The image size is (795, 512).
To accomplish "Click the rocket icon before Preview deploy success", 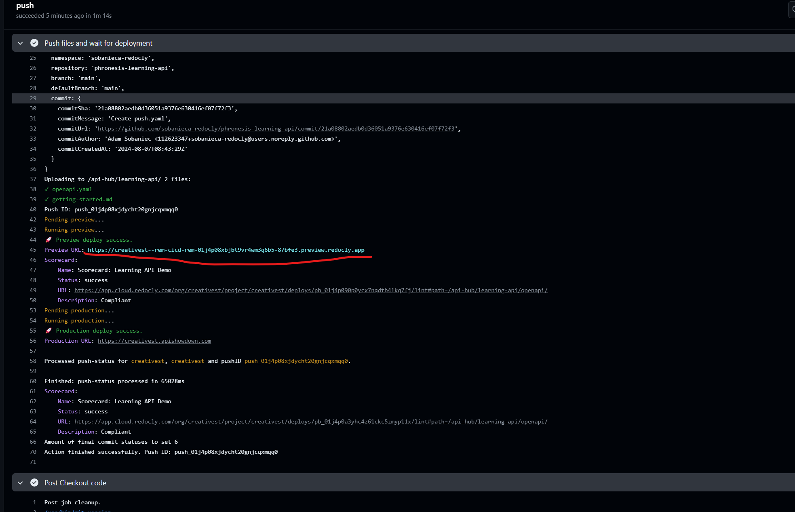I will pyautogui.click(x=49, y=240).
